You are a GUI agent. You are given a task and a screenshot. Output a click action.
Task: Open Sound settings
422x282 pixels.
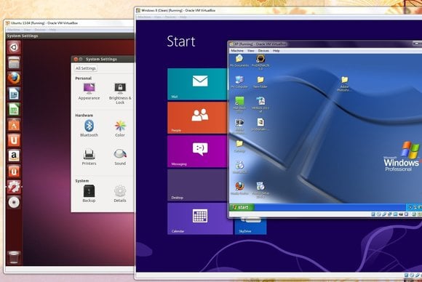pyautogui.click(x=120, y=157)
